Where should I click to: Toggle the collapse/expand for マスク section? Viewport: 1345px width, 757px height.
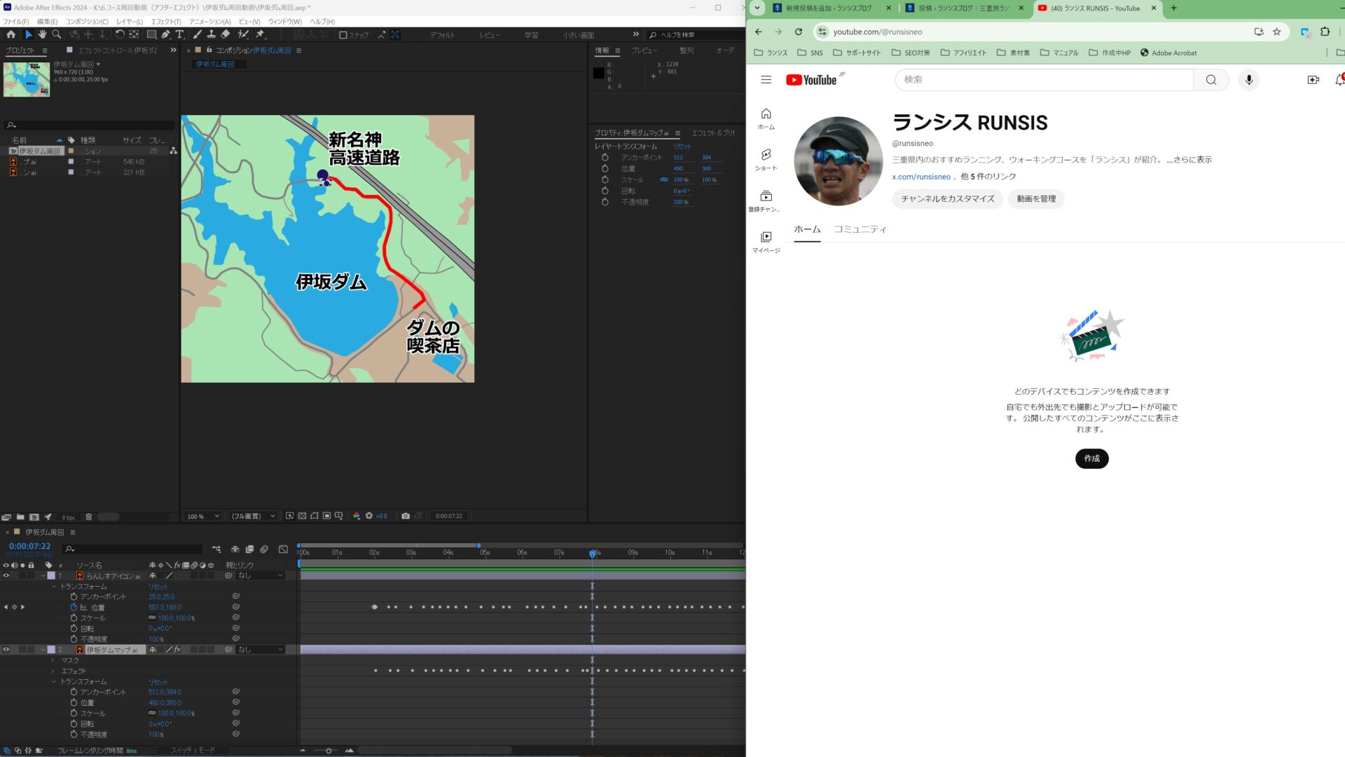(x=53, y=660)
